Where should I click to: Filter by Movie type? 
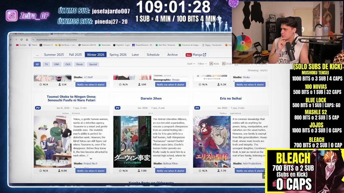point(80,64)
